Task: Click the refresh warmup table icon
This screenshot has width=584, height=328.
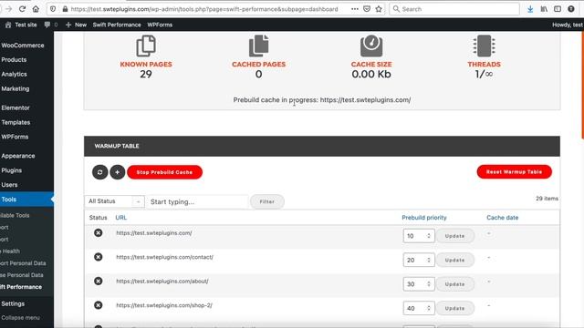Action: point(99,172)
